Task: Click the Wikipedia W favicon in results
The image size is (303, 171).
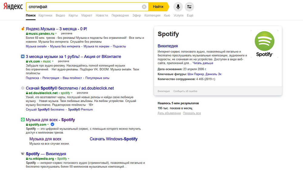Action: coord(23,154)
